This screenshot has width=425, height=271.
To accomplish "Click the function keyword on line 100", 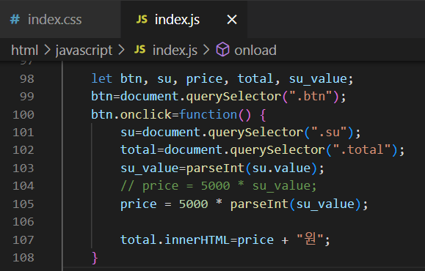I will [x=208, y=114].
